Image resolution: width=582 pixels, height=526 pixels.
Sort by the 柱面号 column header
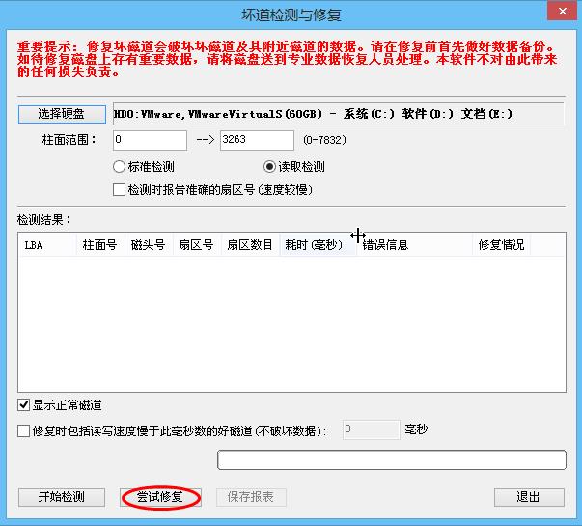coord(101,244)
